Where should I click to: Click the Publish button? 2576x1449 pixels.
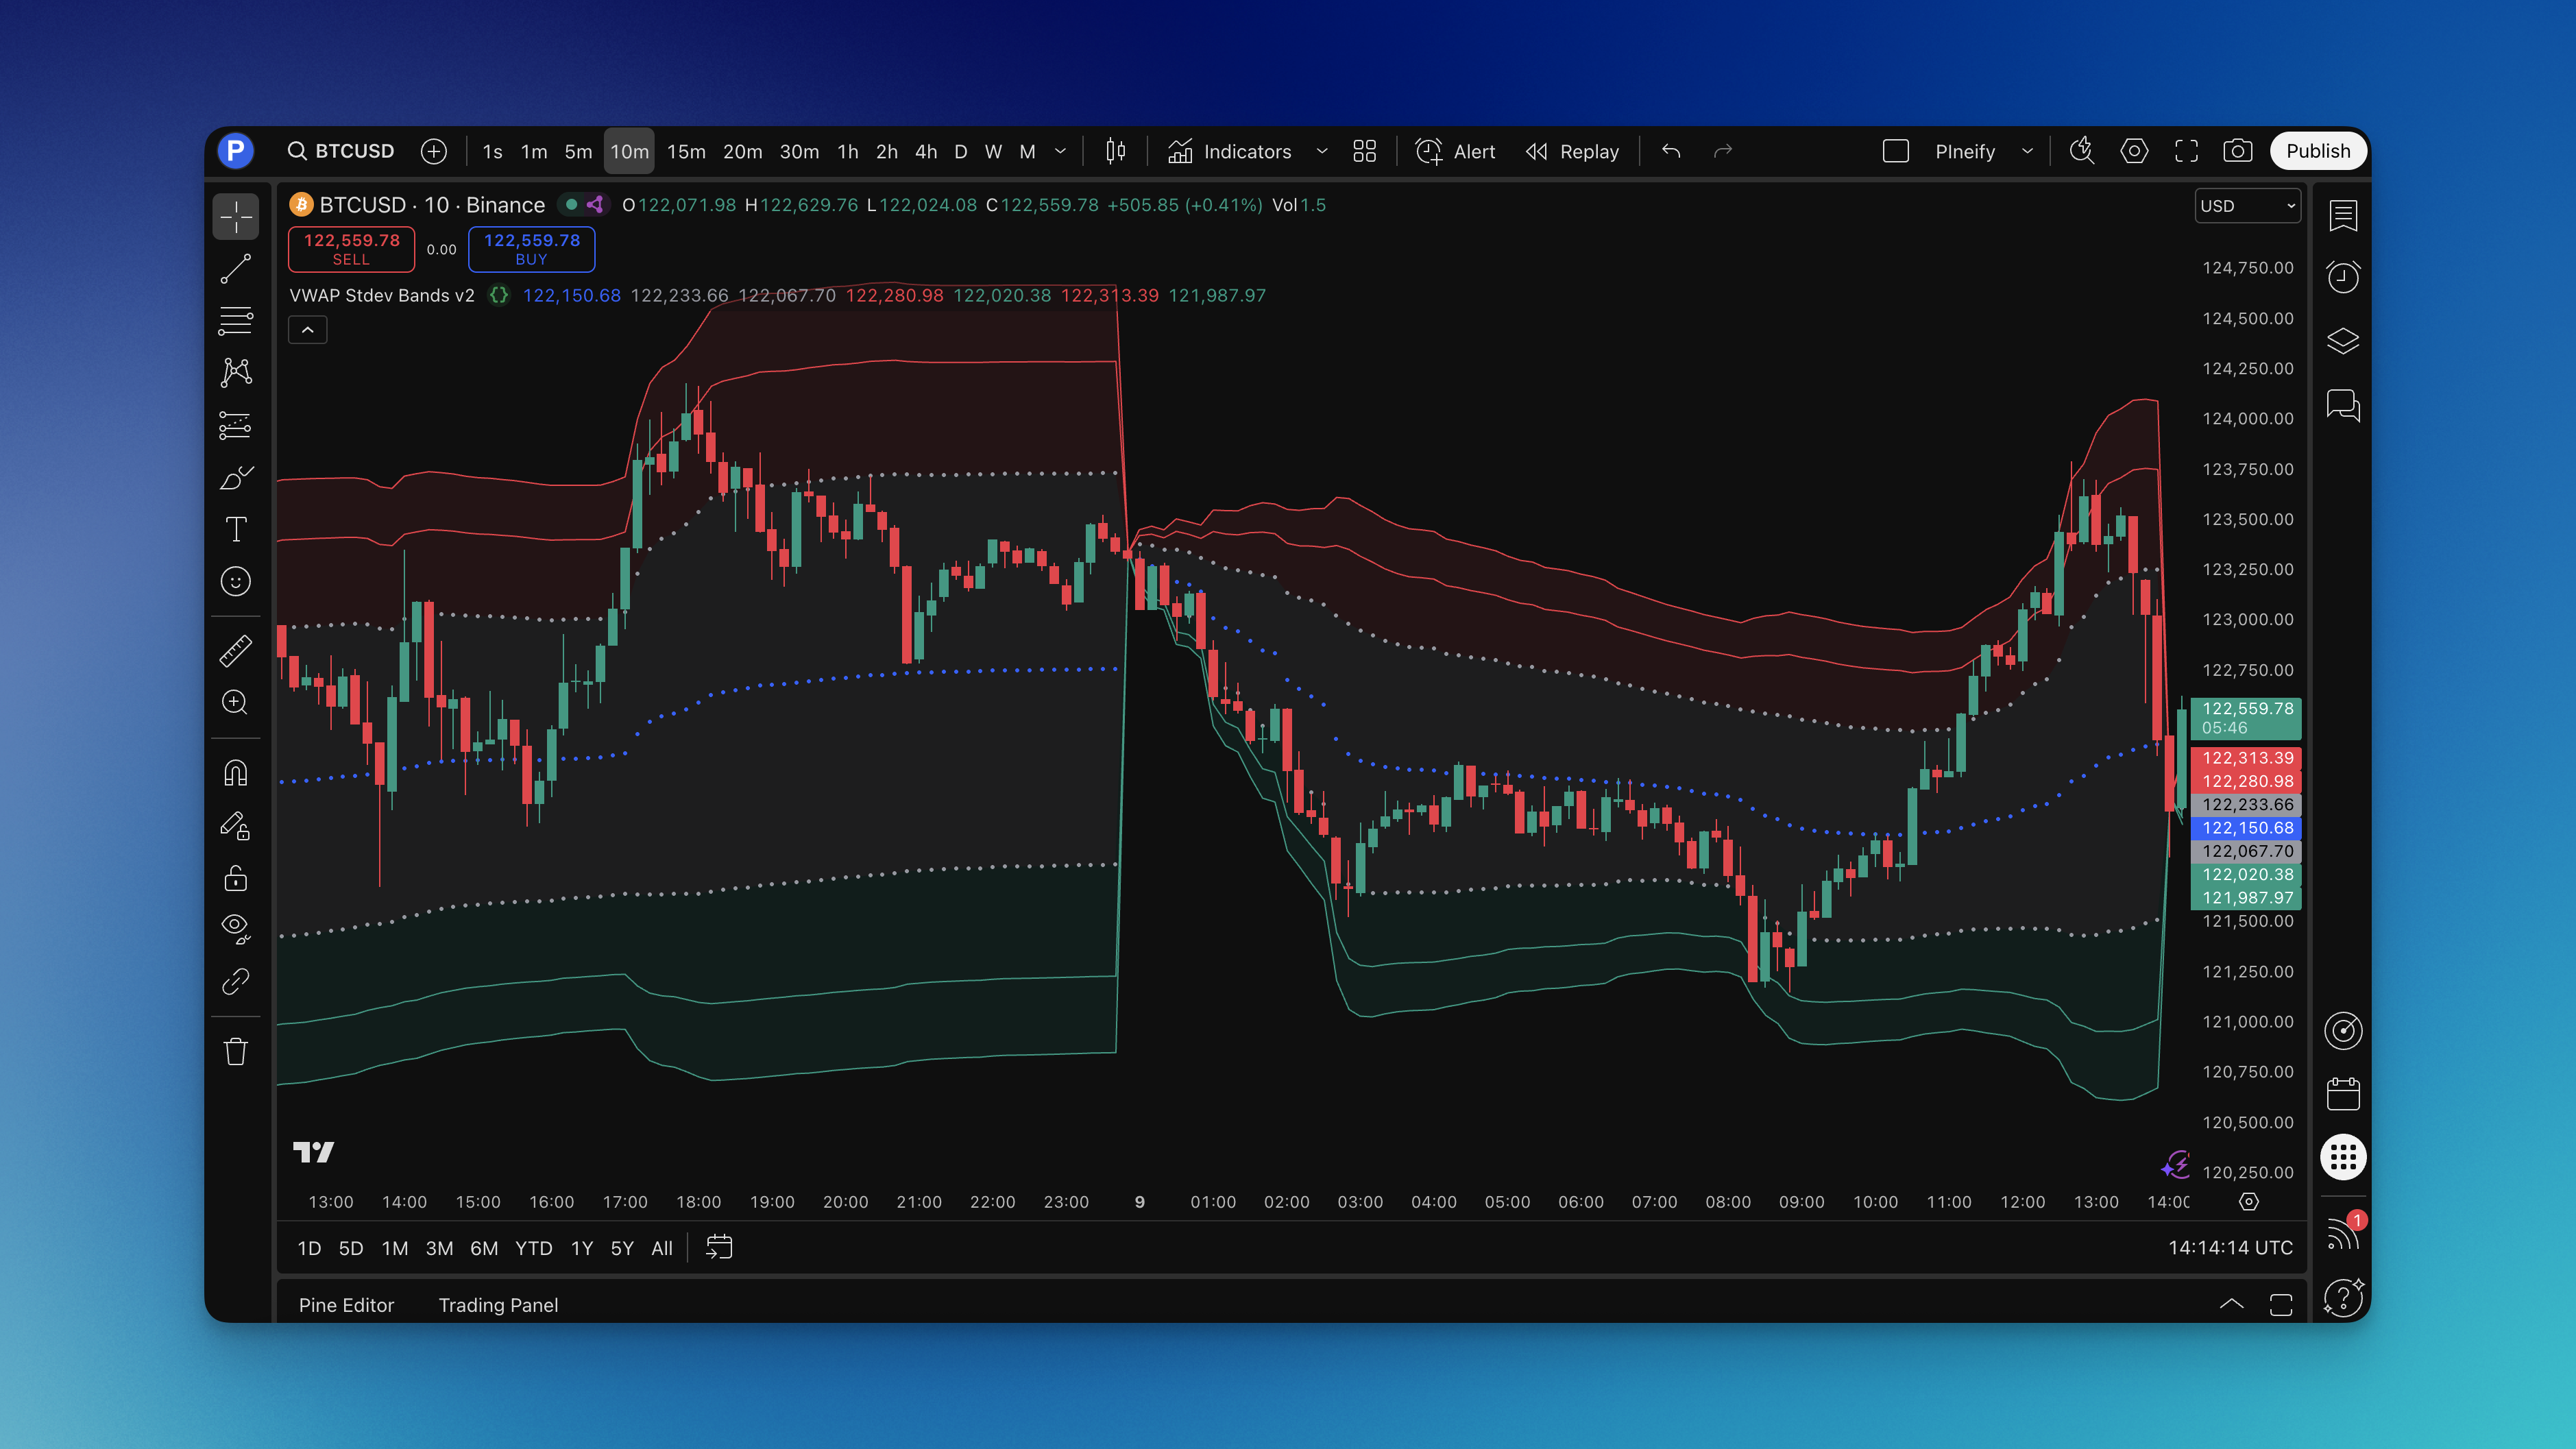[2317, 151]
